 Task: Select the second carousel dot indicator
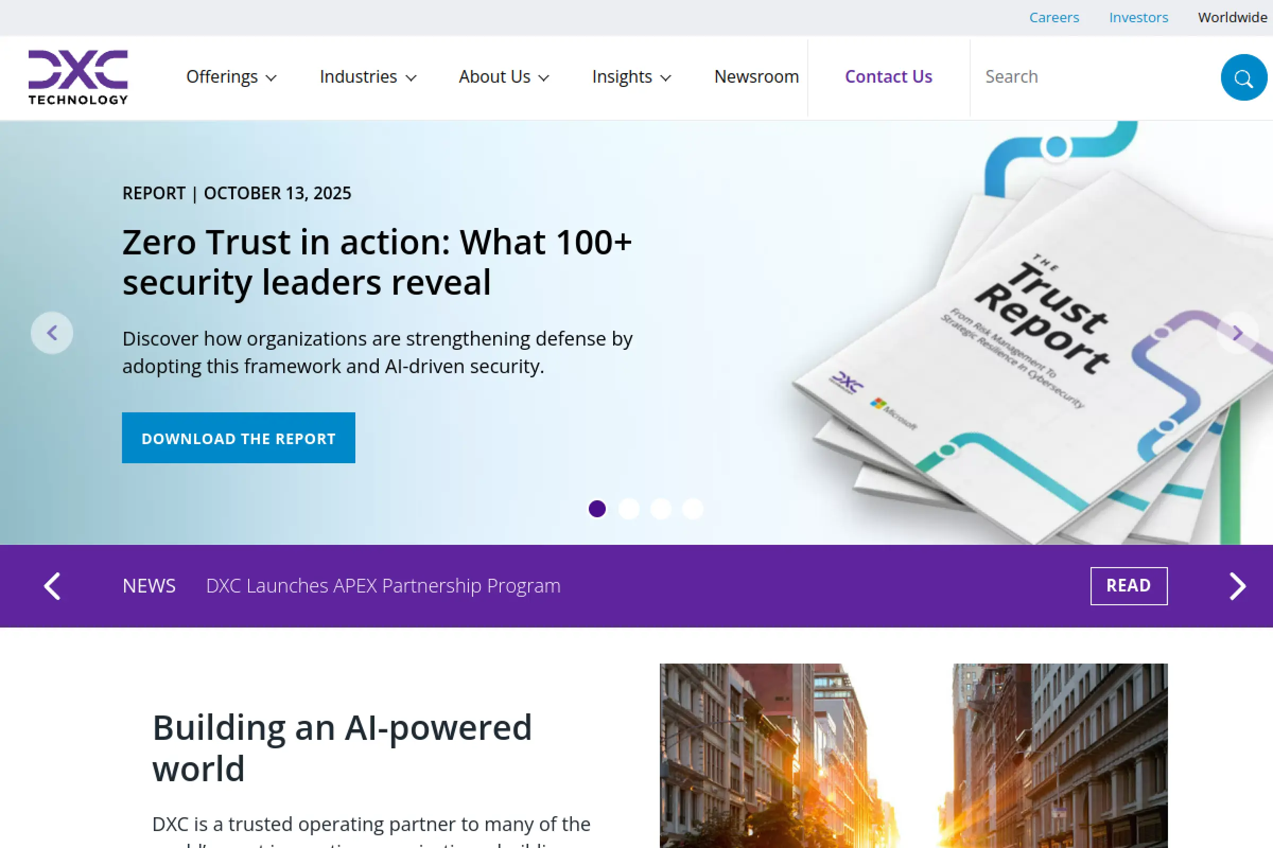629,509
